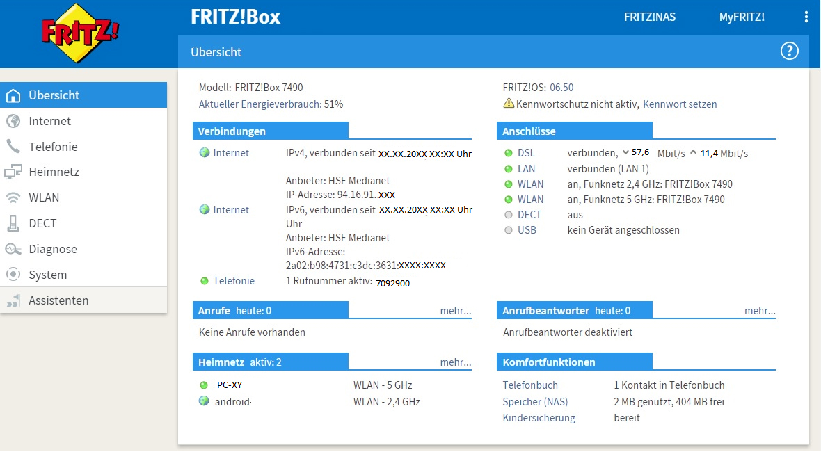
Task: Click grey status dot beside USB
Action: [509, 230]
